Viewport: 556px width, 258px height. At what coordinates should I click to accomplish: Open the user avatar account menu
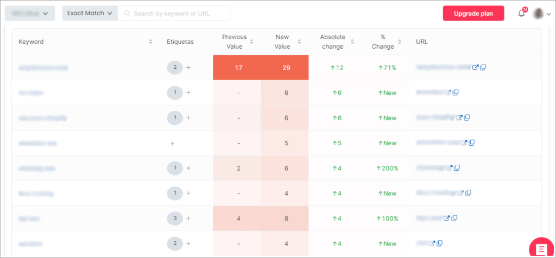point(542,14)
